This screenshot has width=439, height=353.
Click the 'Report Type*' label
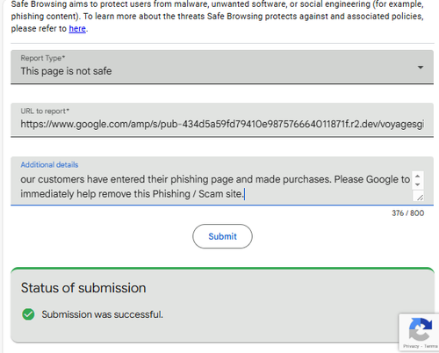(x=43, y=58)
